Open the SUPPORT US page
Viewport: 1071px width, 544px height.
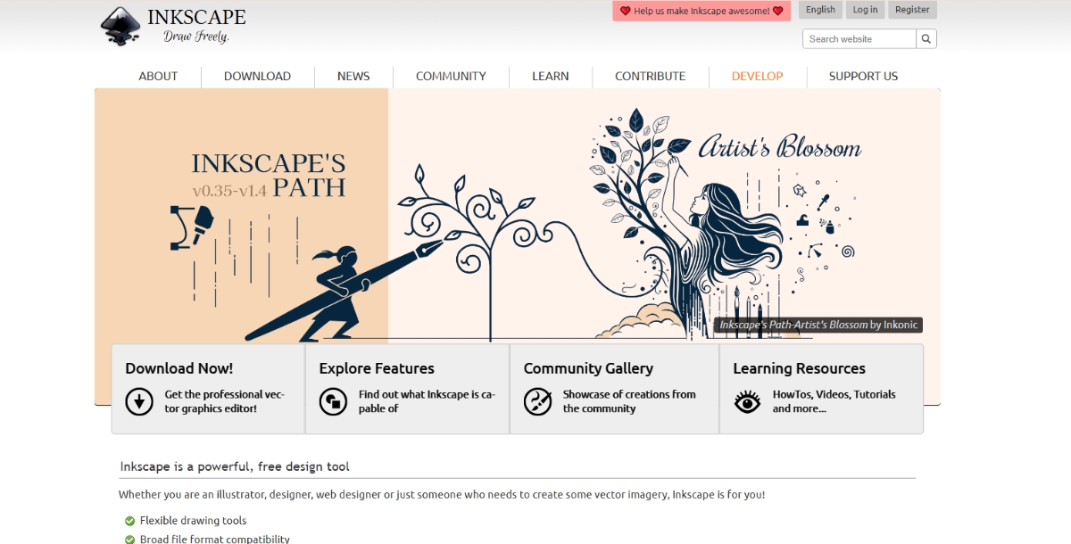(863, 76)
